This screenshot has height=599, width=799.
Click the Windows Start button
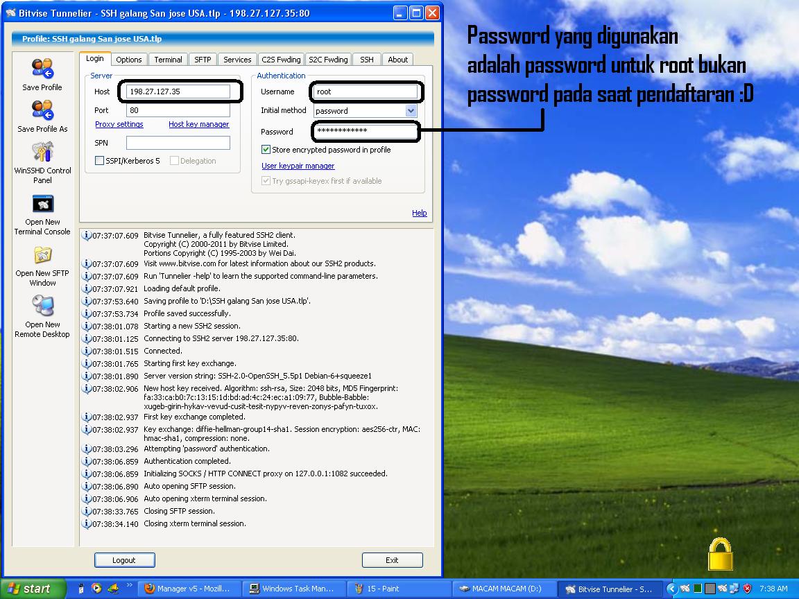tap(33, 589)
